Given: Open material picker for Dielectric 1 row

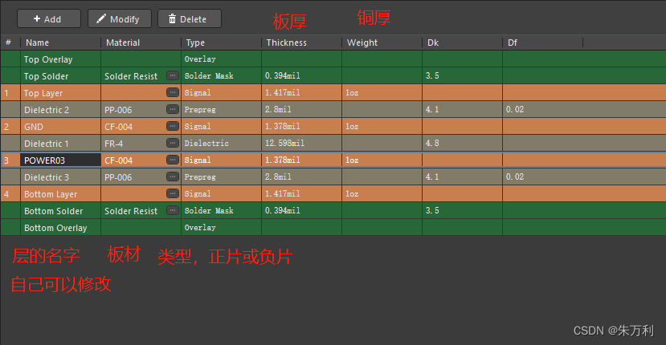Looking at the screenshot, I should pyautogui.click(x=173, y=143).
